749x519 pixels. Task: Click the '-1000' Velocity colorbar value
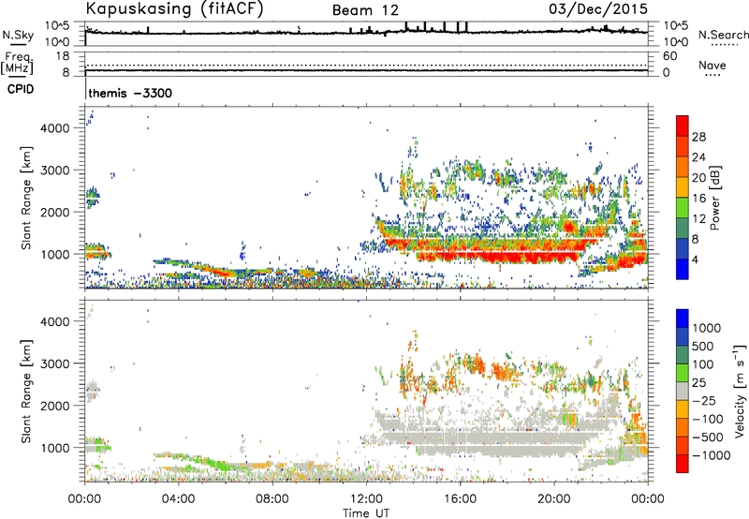712,455
